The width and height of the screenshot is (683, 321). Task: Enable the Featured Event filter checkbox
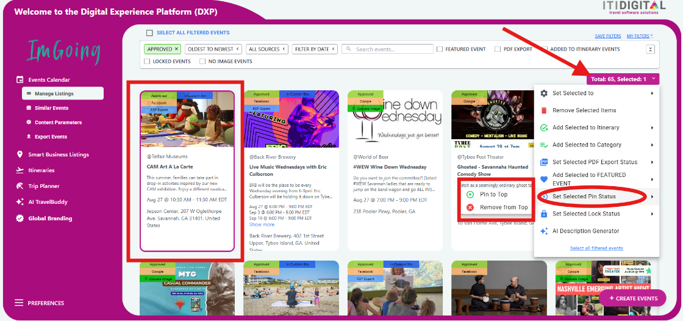[x=440, y=49]
